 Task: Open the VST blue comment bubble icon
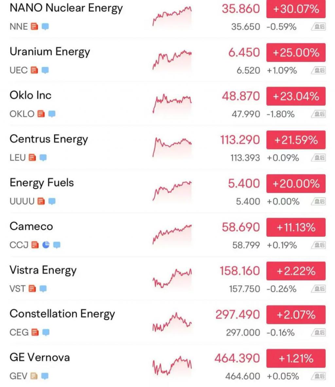point(43,288)
